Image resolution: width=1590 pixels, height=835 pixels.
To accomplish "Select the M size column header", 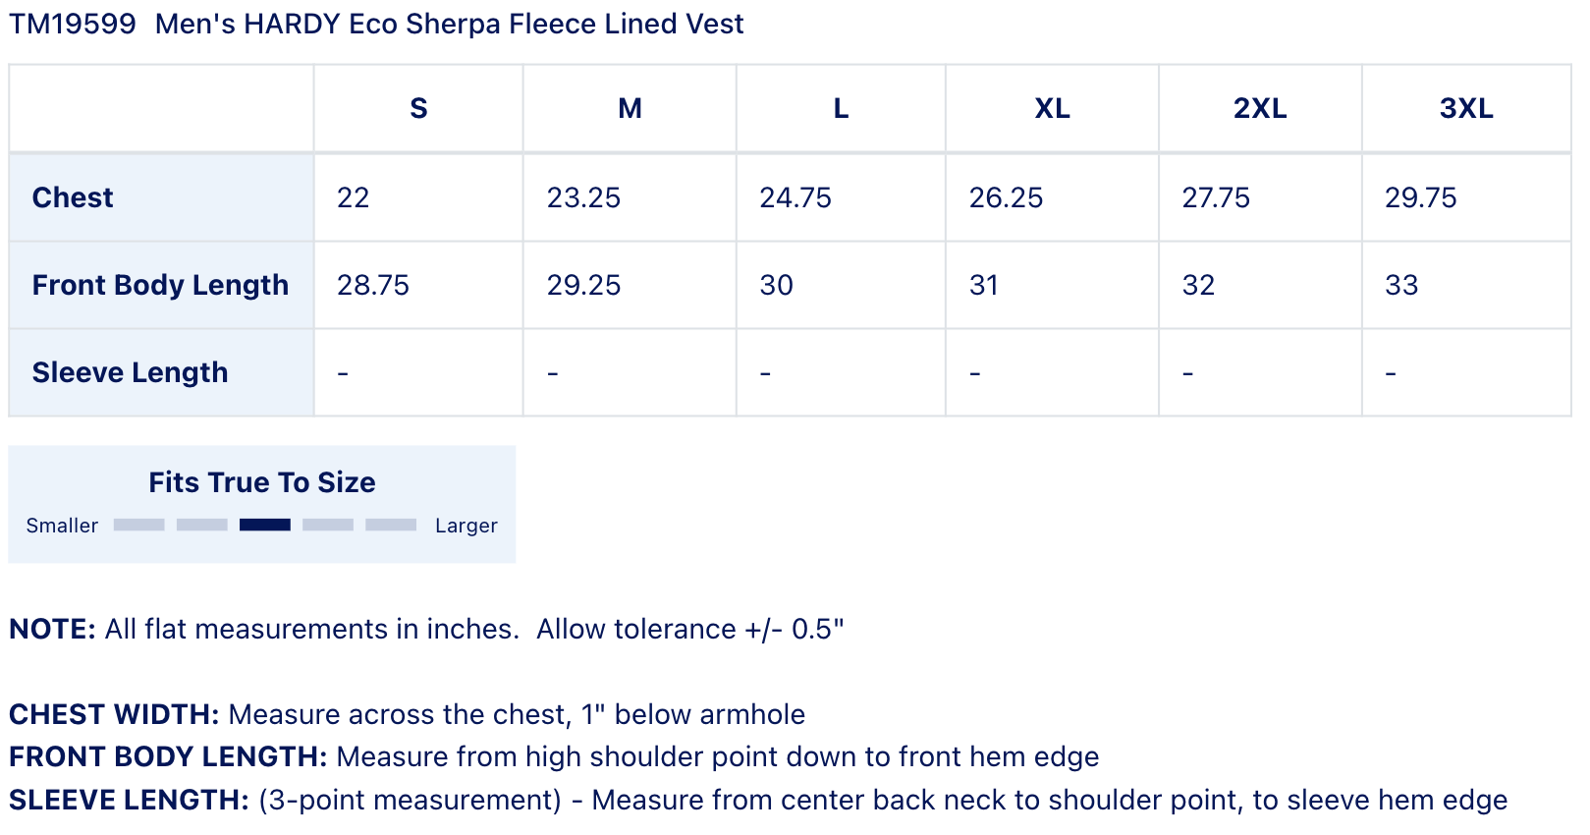I will tap(630, 108).
